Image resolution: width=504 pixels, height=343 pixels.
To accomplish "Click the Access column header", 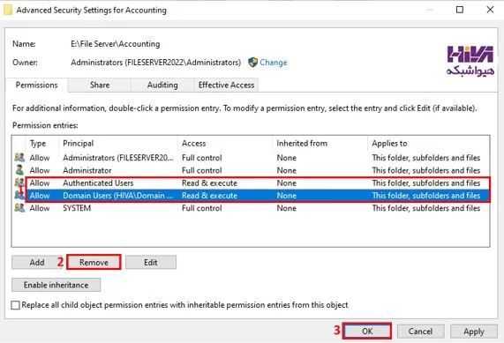I will pyautogui.click(x=225, y=143).
